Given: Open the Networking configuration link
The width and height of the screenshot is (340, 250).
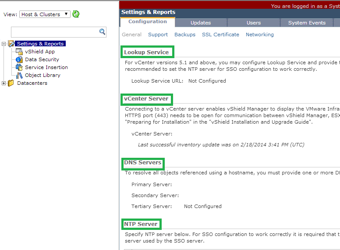Looking at the screenshot, I should (259, 35).
